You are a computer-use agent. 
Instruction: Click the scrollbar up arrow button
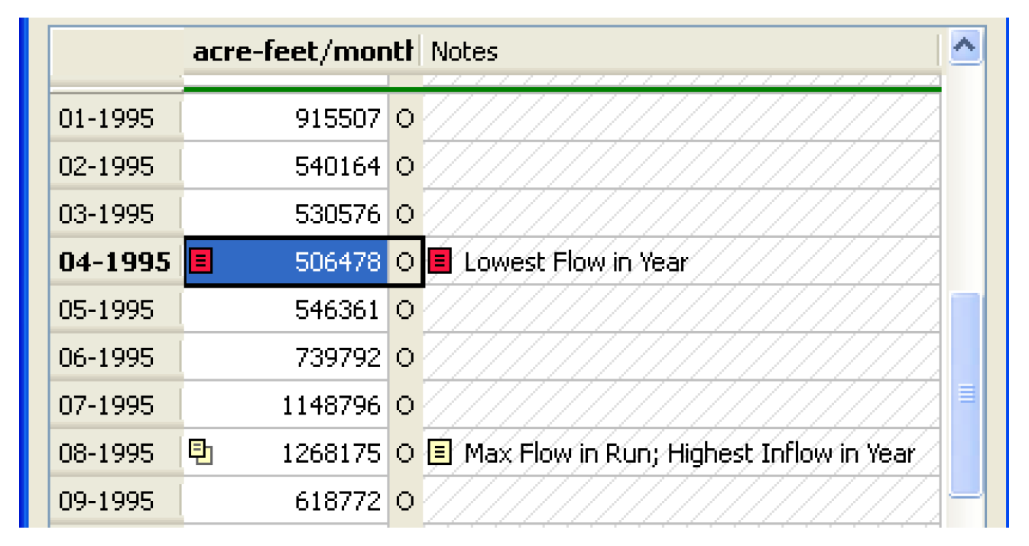click(x=966, y=48)
